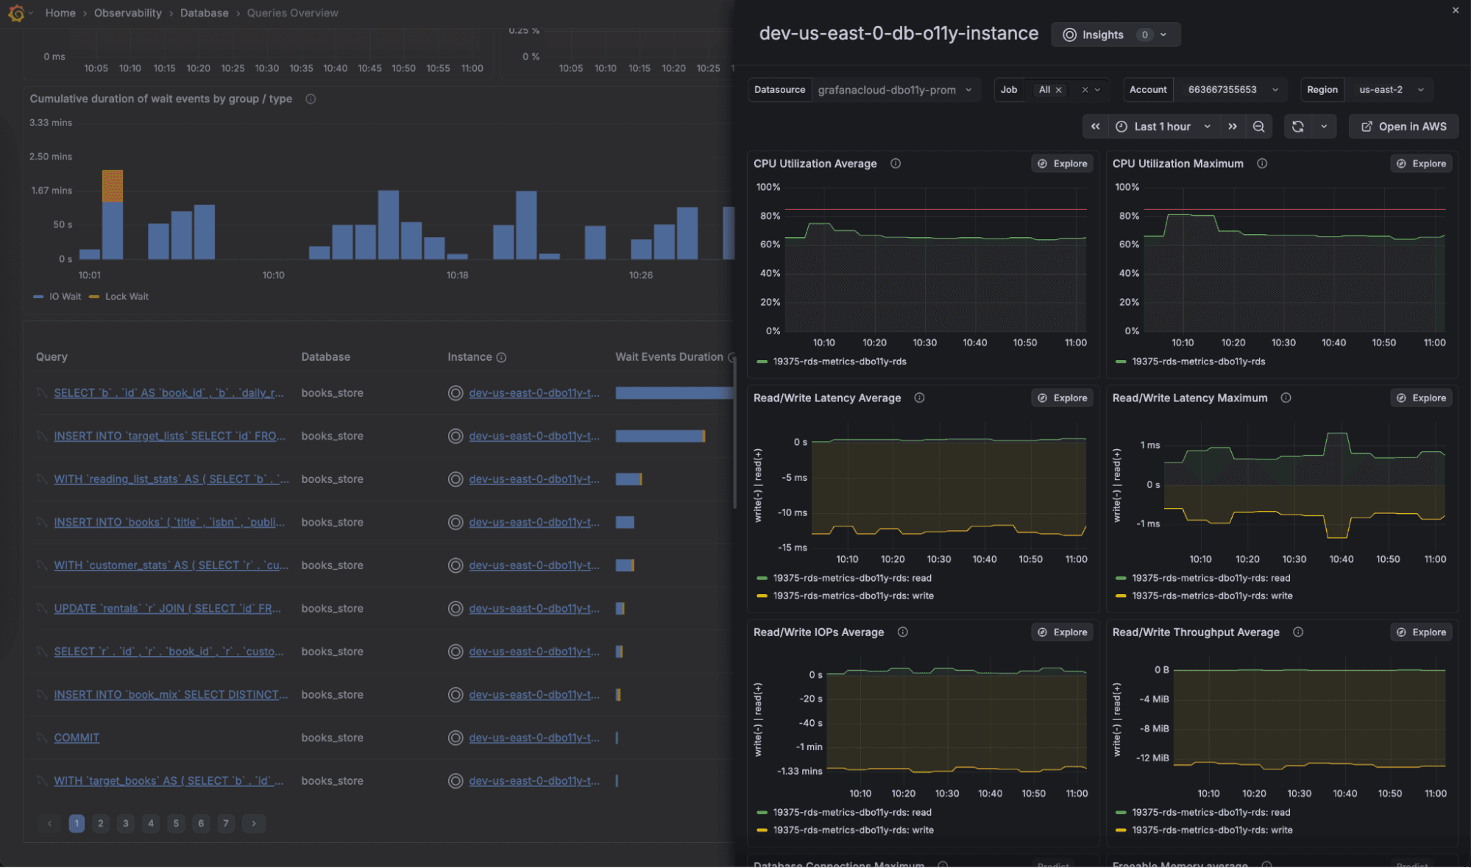Image resolution: width=1471 pixels, height=868 pixels.
Task: Click the skip-back arrows to shift time range earlier
Action: pos(1095,126)
